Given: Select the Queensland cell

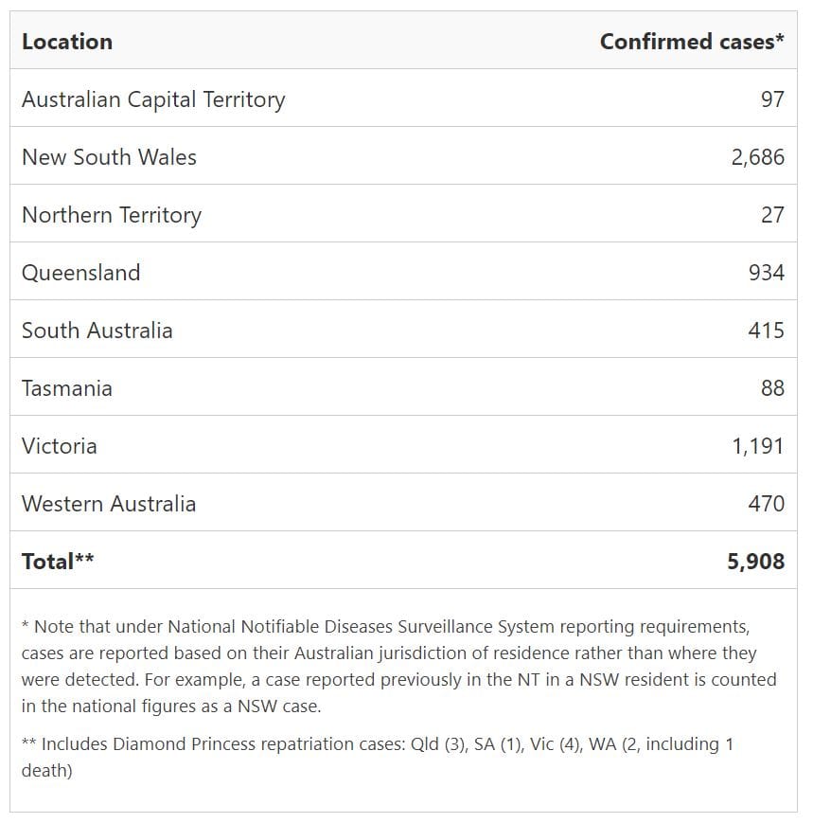Looking at the screenshot, I should (80, 273).
